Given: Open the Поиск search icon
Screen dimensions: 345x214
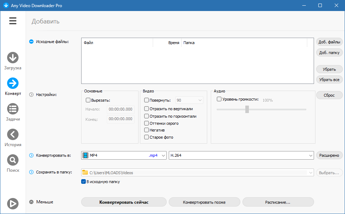Looking at the screenshot, I should [13, 160].
